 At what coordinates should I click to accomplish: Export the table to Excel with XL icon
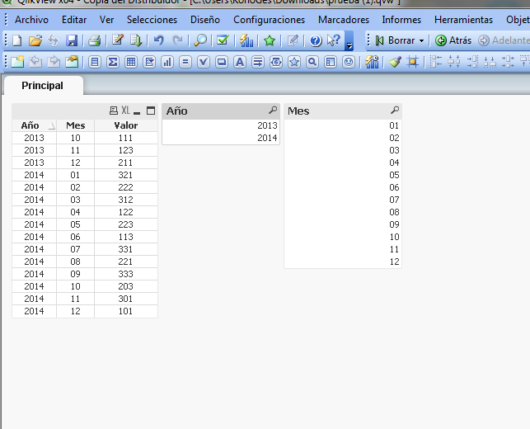point(125,111)
